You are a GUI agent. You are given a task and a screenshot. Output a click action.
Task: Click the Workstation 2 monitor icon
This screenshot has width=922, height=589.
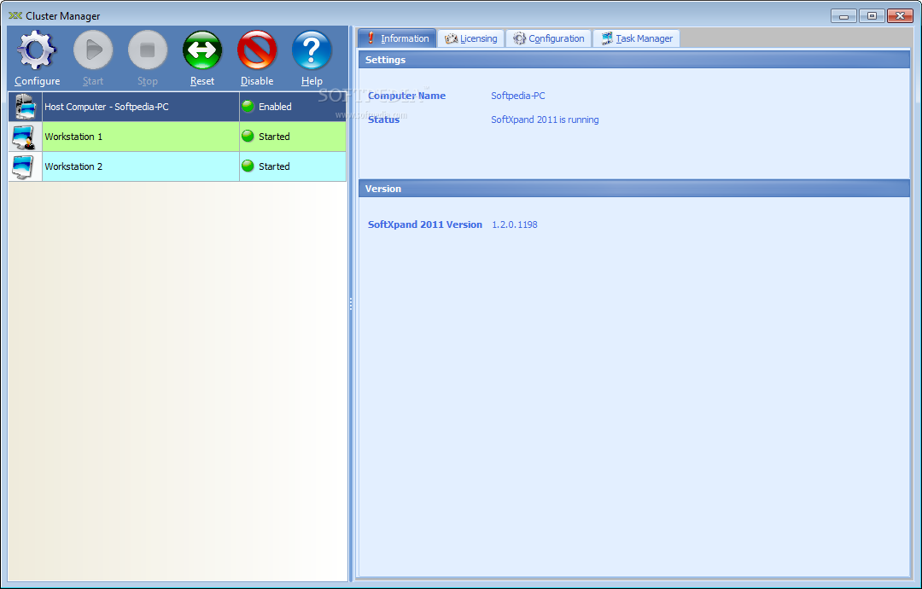[24, 167]
